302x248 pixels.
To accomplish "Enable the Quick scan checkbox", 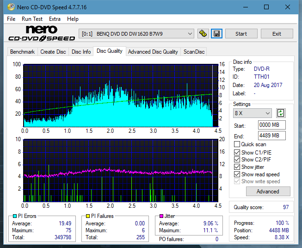I will pos(237,144).
